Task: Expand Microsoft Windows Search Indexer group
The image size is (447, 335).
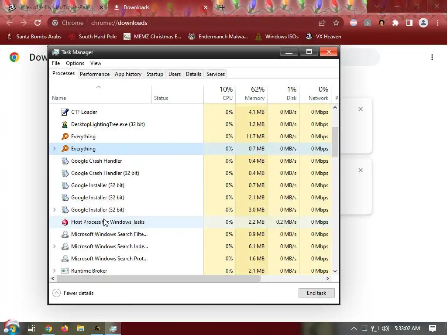Action: [55, 246]
